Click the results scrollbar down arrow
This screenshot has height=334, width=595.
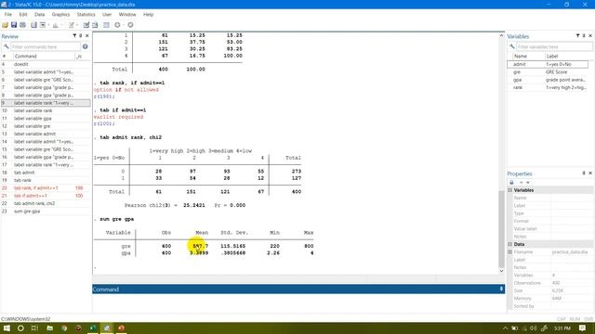tap(501, 271)
